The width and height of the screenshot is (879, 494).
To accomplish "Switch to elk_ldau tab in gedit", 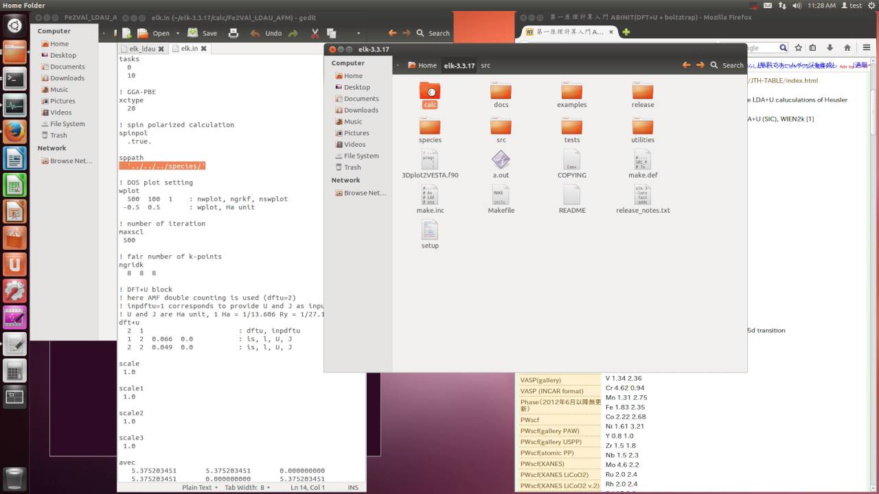I will 142,49.
